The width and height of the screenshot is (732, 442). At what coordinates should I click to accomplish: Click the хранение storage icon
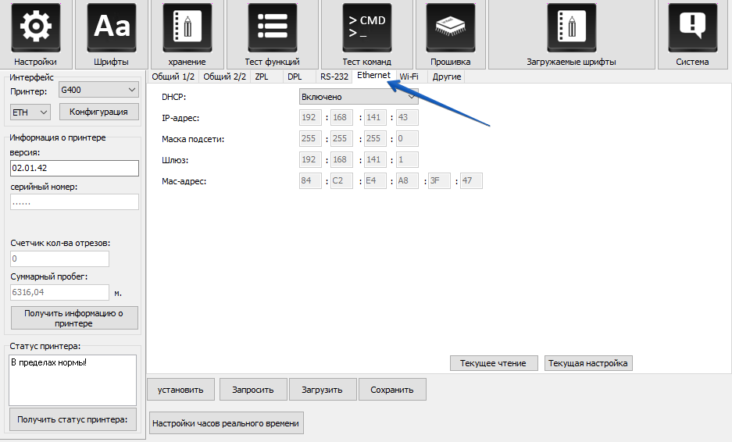point(187,28)
